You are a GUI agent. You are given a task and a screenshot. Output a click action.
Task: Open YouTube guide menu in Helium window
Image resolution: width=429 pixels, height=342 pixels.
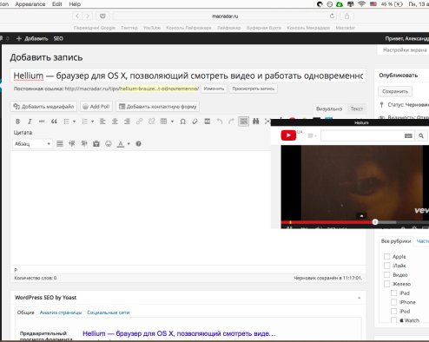point(312,135)
